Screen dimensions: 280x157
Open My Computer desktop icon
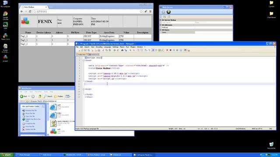(x=5, y=4)
